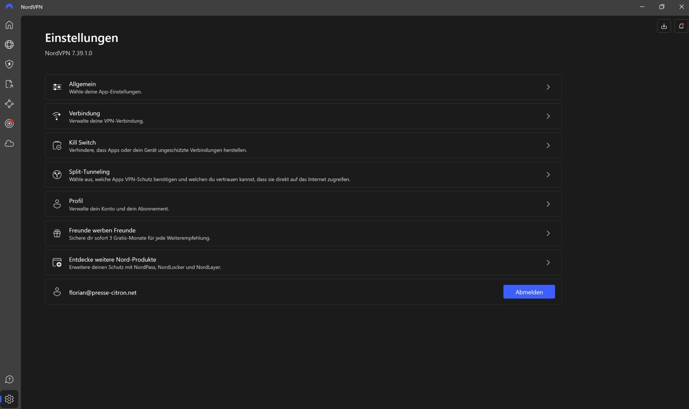The image size is (689, 409).
Task: Open the globe server map icon
Action: [9, 44]
